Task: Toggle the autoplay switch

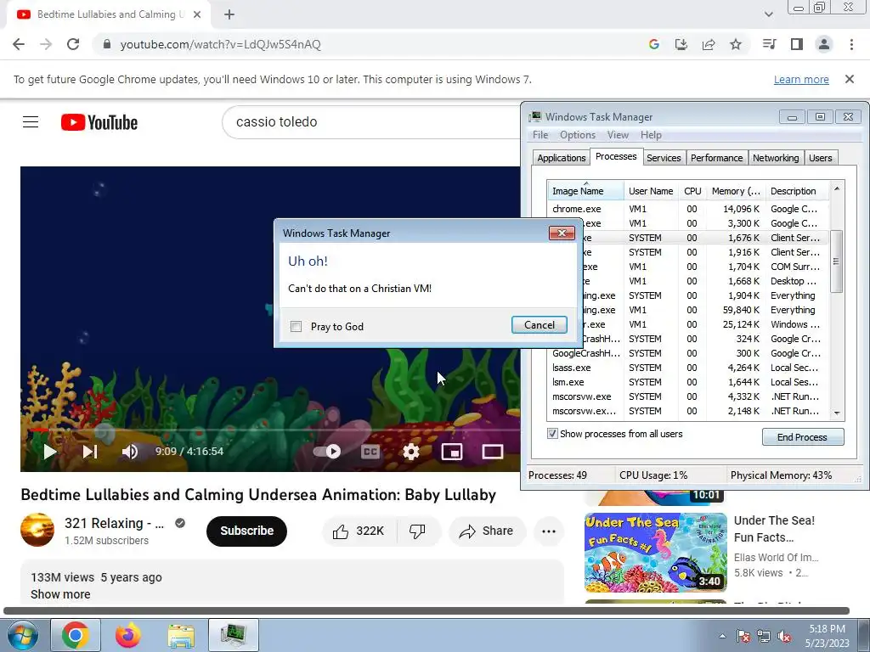Action: [327, 452]
